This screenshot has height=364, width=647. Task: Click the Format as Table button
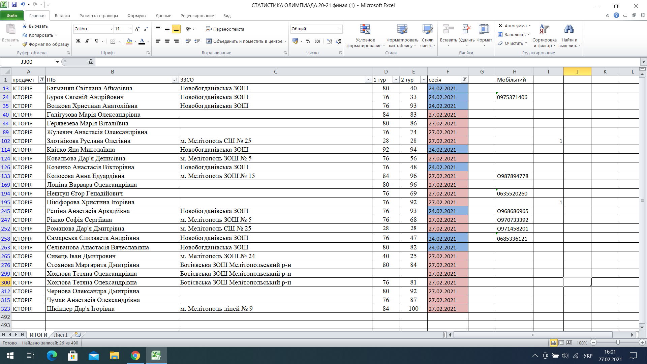click(402, 29)
